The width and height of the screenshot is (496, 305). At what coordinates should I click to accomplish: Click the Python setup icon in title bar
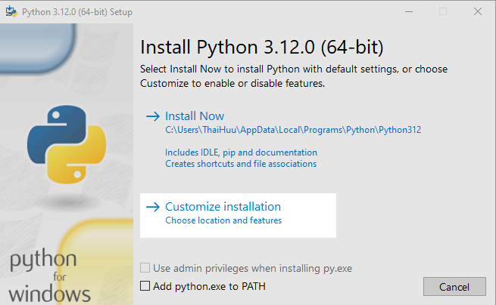click(x=11, y=11)
